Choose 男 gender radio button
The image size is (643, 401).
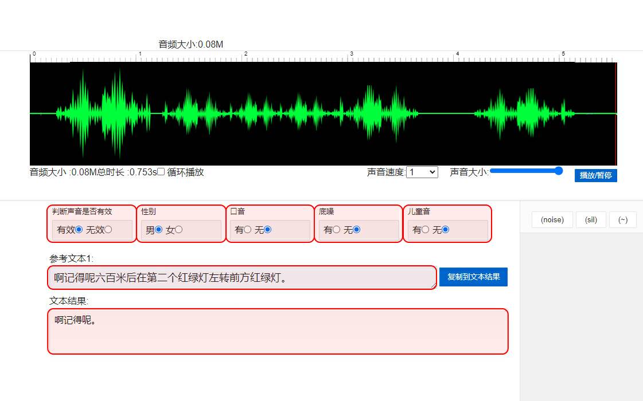159,230
